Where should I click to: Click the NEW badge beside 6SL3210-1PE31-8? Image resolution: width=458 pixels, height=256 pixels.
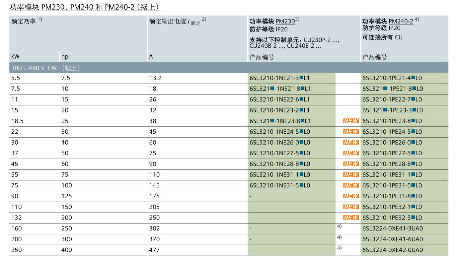[351, 196]
